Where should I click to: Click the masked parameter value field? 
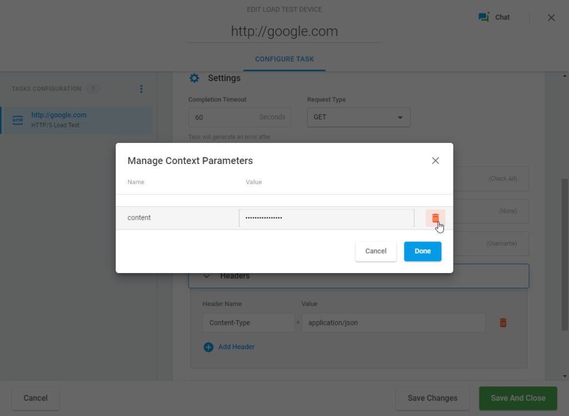326,217
